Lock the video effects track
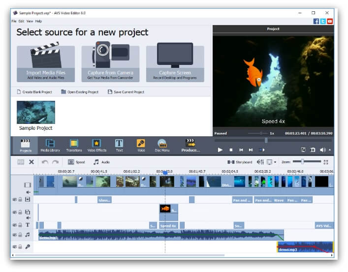The height and width of the screenshot is (272, 348). tap(20, 200)
